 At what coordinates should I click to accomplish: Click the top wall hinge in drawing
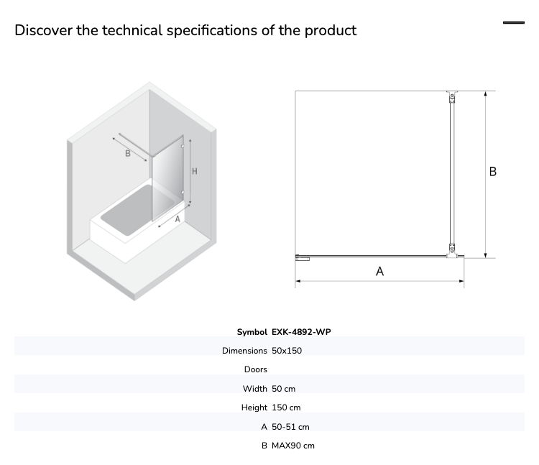pos(452,97)
